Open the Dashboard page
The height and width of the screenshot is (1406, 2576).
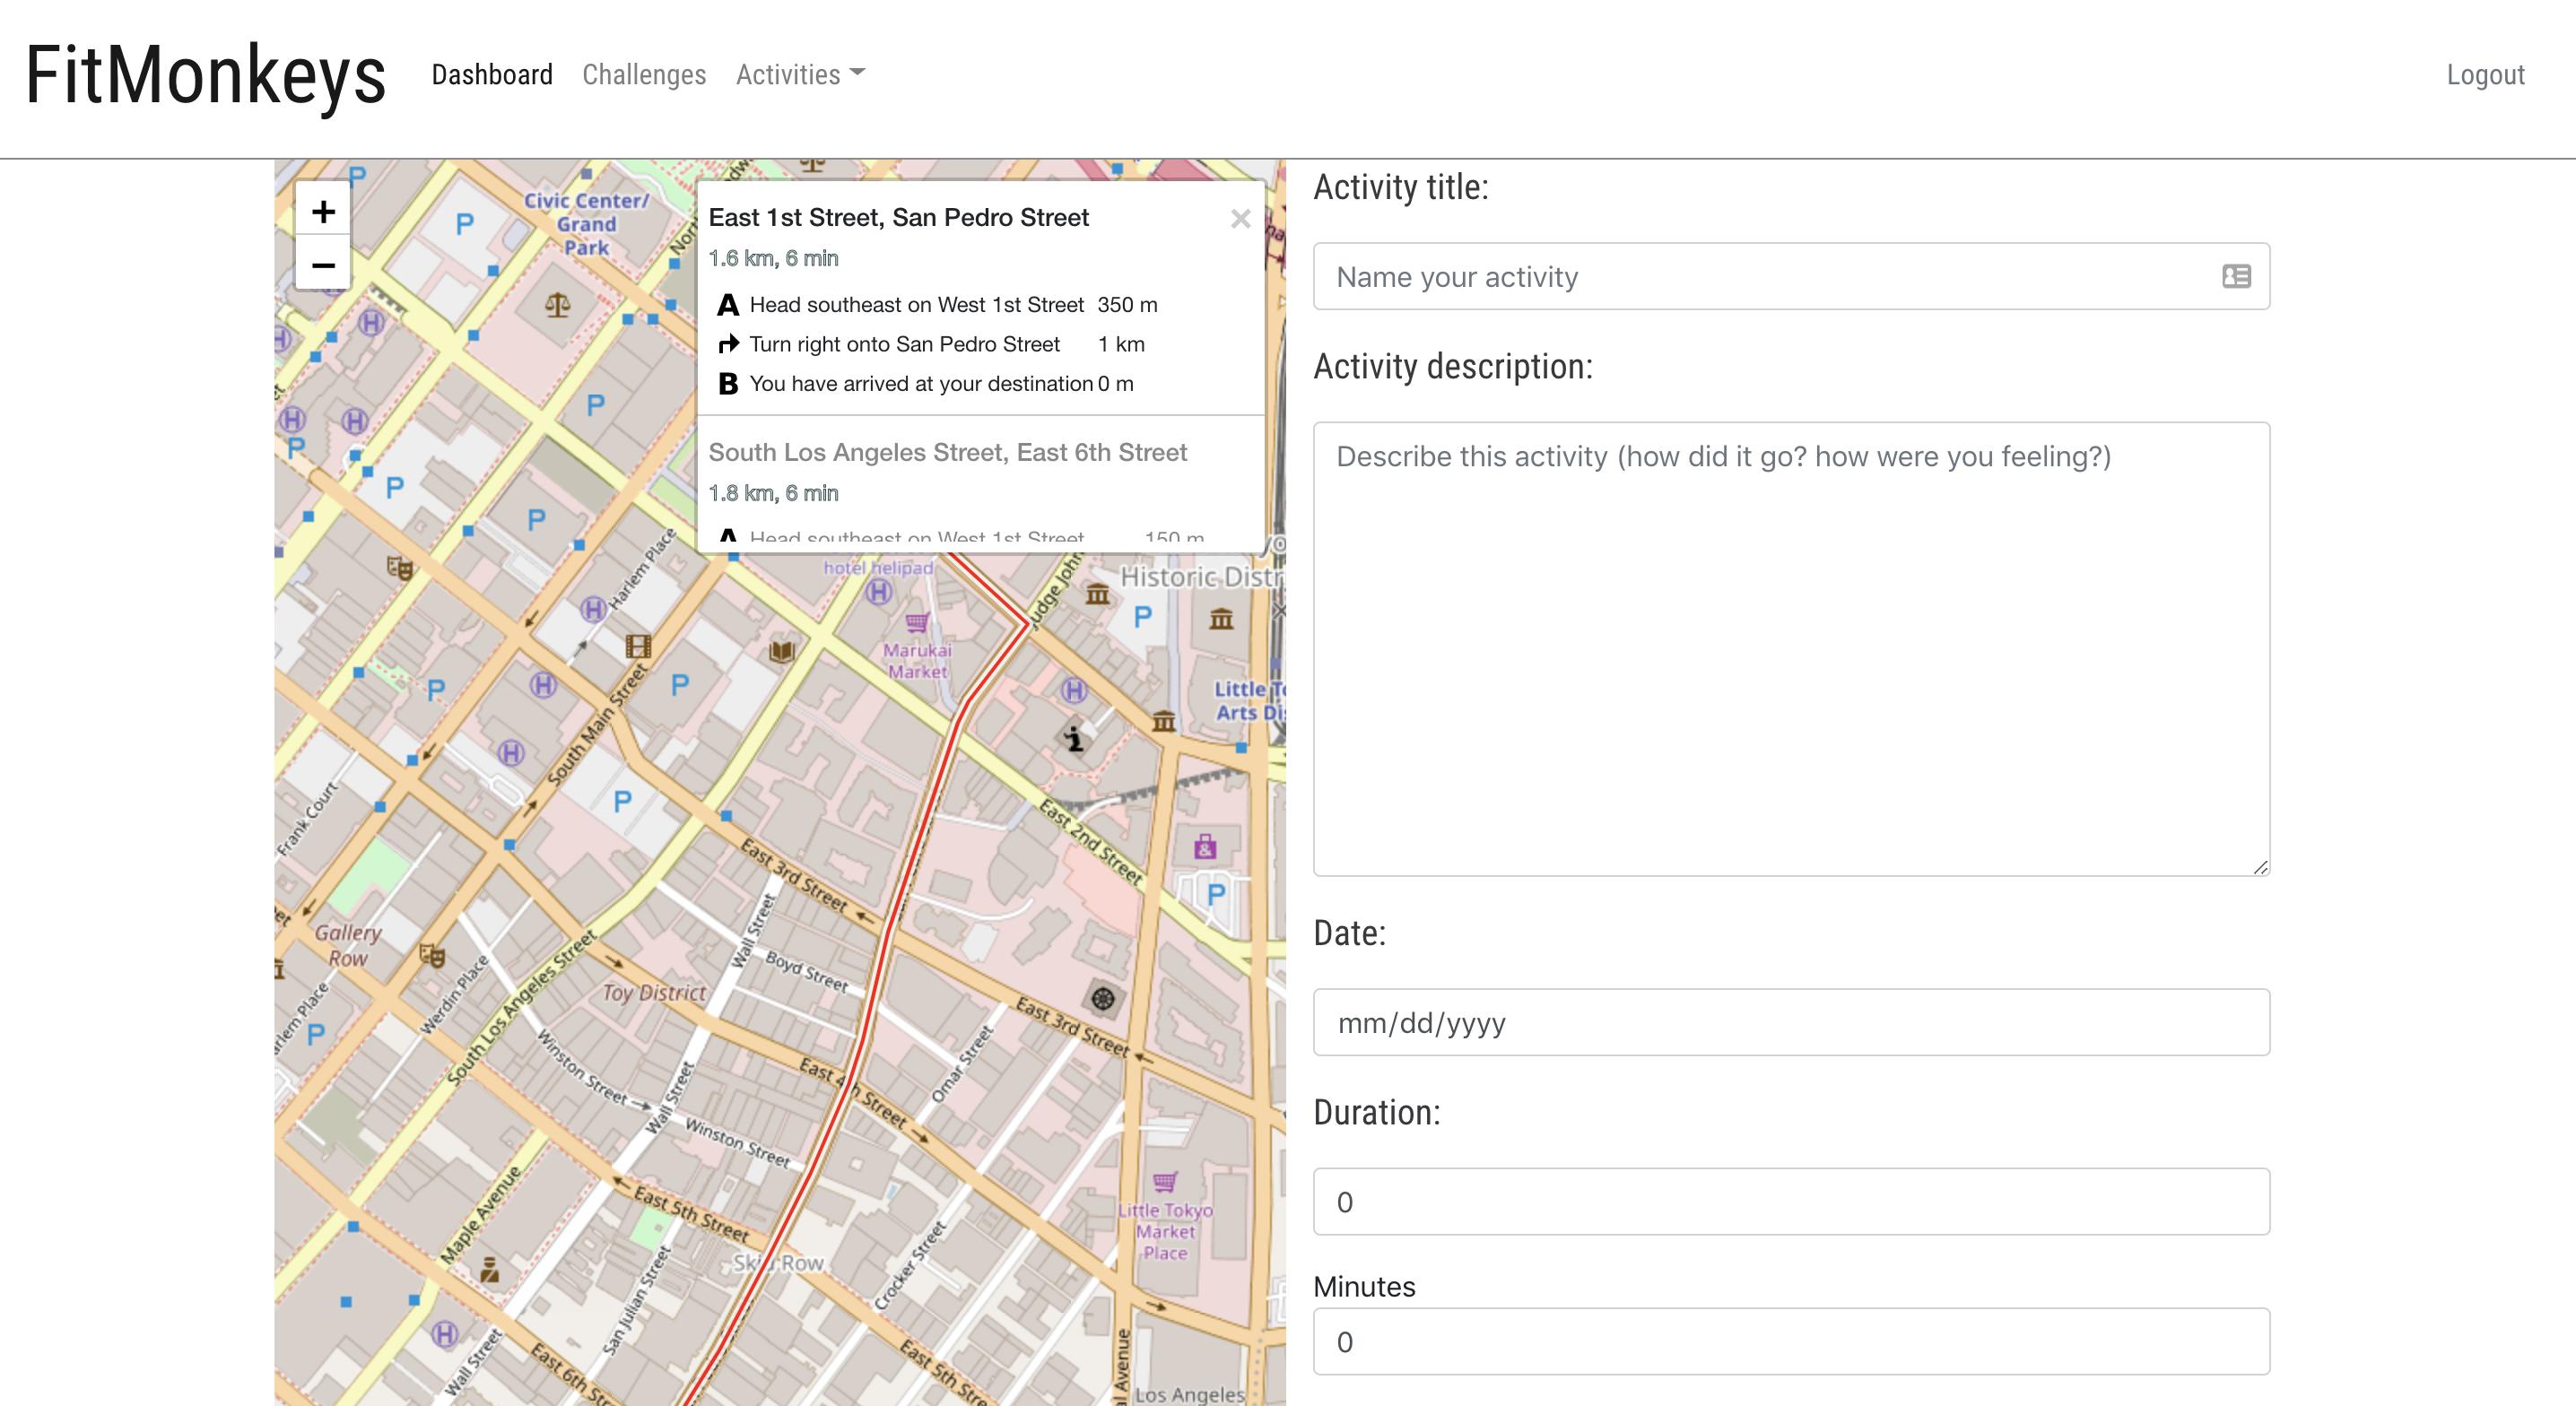[492, 75]
